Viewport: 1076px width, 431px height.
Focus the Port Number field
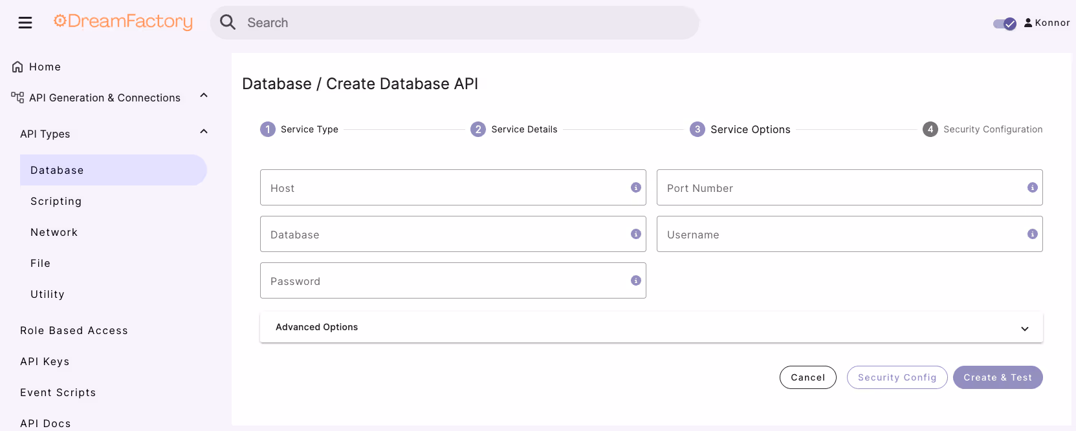(x=850, y=187)
